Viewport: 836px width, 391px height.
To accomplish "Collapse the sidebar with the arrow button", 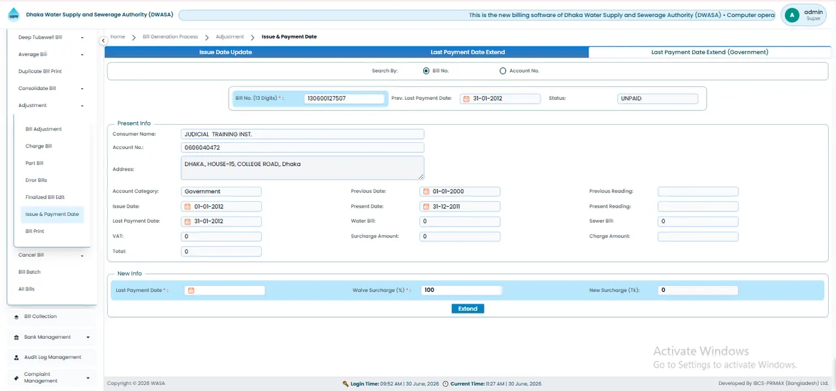I will [x=103, y=40].
